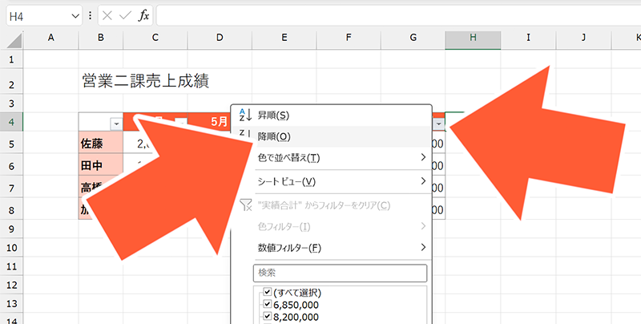Choose 降順(O) descending sort
641x324 pixels.
331,136
